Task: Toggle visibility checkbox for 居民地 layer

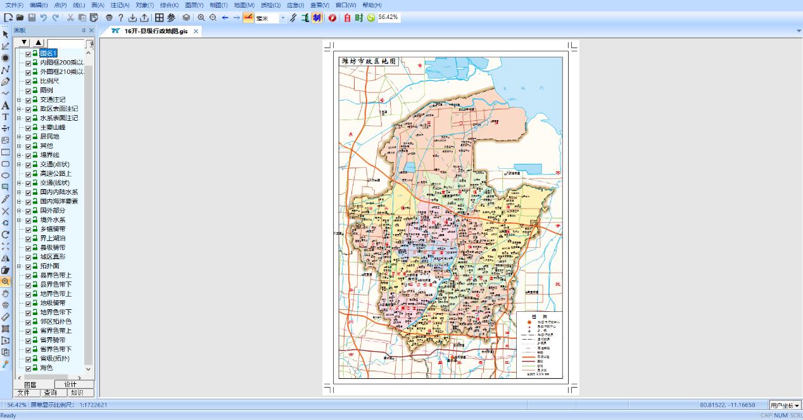Action: pos(28,137)
